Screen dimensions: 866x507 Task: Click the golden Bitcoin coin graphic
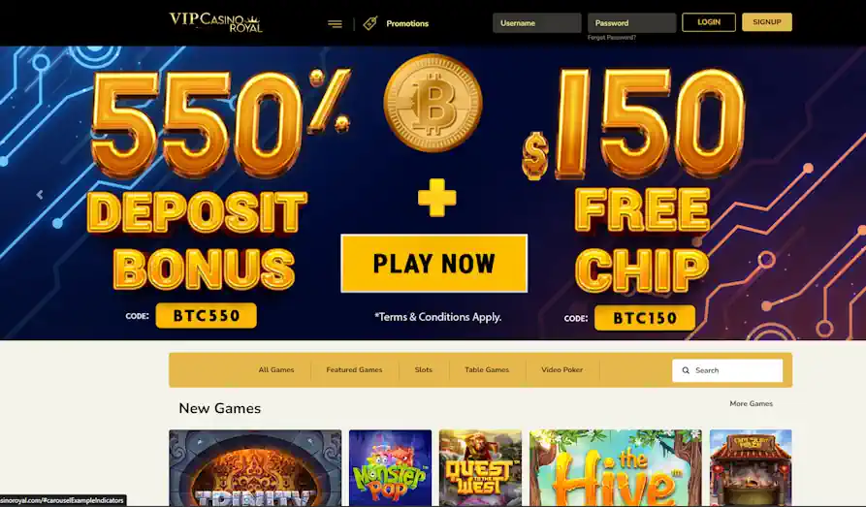click(x=433, y=104)
